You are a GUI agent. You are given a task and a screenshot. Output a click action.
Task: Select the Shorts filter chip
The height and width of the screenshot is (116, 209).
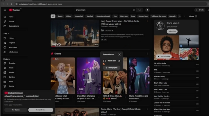pyautogui.click(x=60, y=16)
